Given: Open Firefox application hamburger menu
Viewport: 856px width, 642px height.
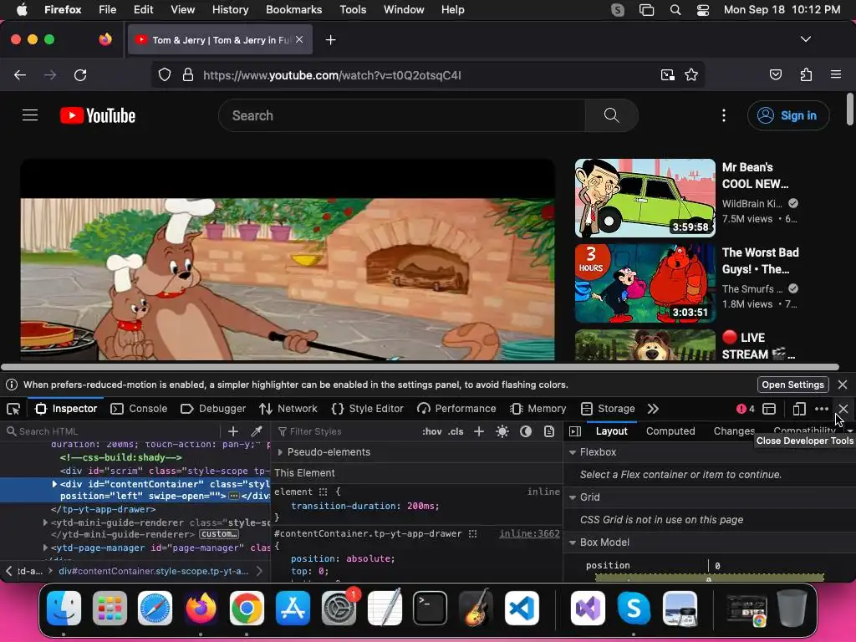Looking at the screenshot, I should coord(836,74).
